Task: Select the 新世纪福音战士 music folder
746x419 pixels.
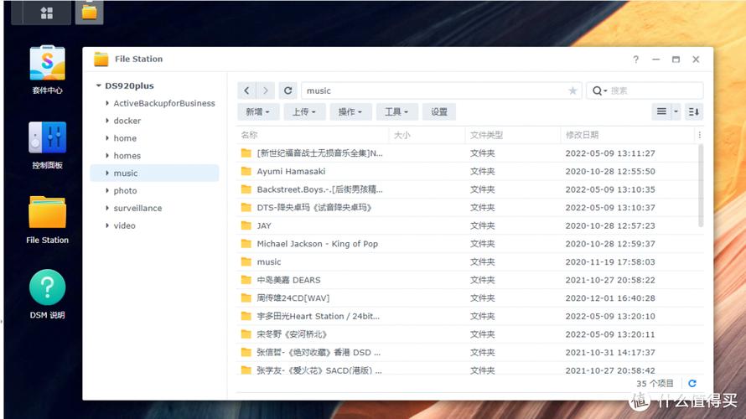Action: (x=470, y=153)
